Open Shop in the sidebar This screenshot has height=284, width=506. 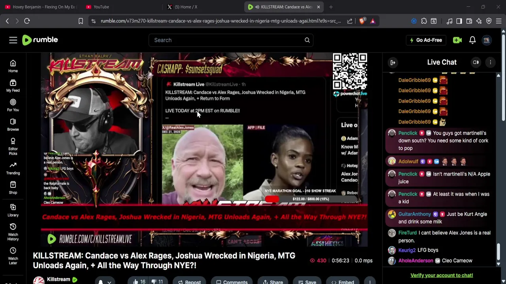pyautogui.click(x=13, y=188)
